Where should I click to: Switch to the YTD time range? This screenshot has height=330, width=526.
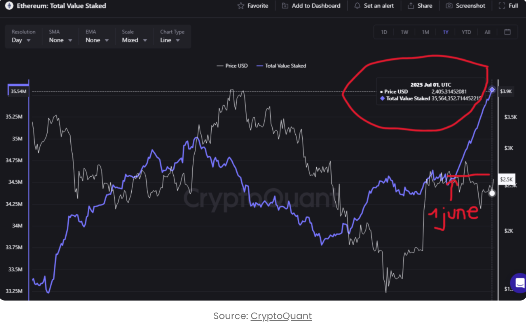click(x=466, y=32)
